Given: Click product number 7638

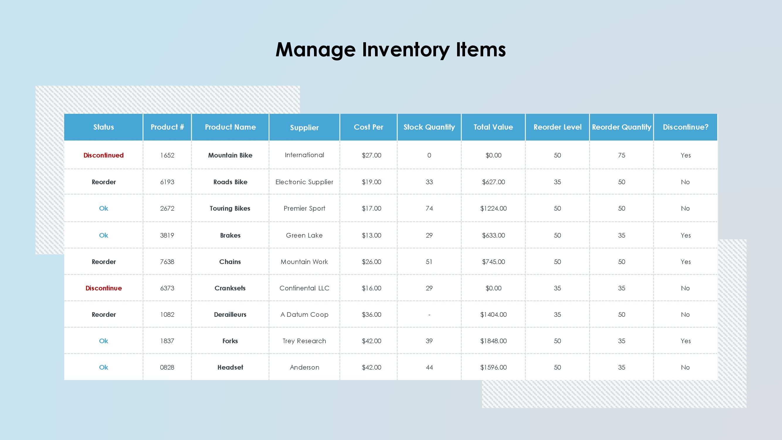Looking at the screenshot, I should [167, 262].
